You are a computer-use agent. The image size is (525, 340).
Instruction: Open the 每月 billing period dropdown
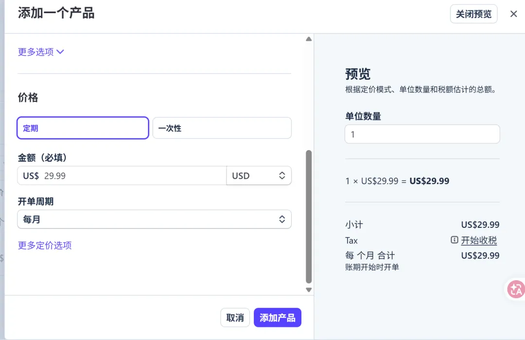154,220
